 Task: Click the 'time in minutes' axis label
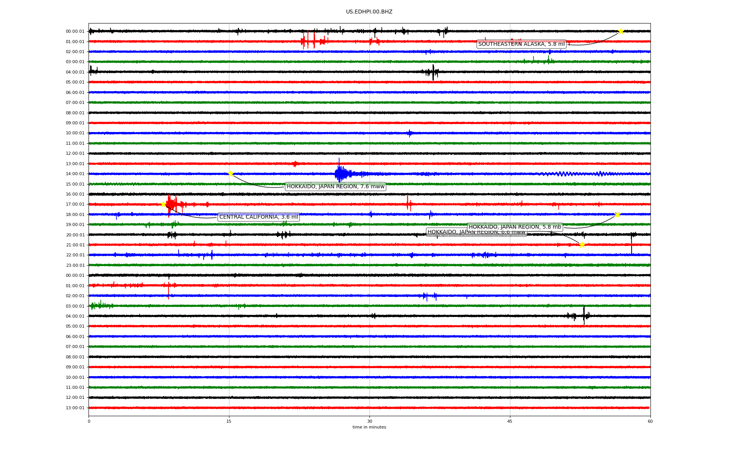pos(369,427)
